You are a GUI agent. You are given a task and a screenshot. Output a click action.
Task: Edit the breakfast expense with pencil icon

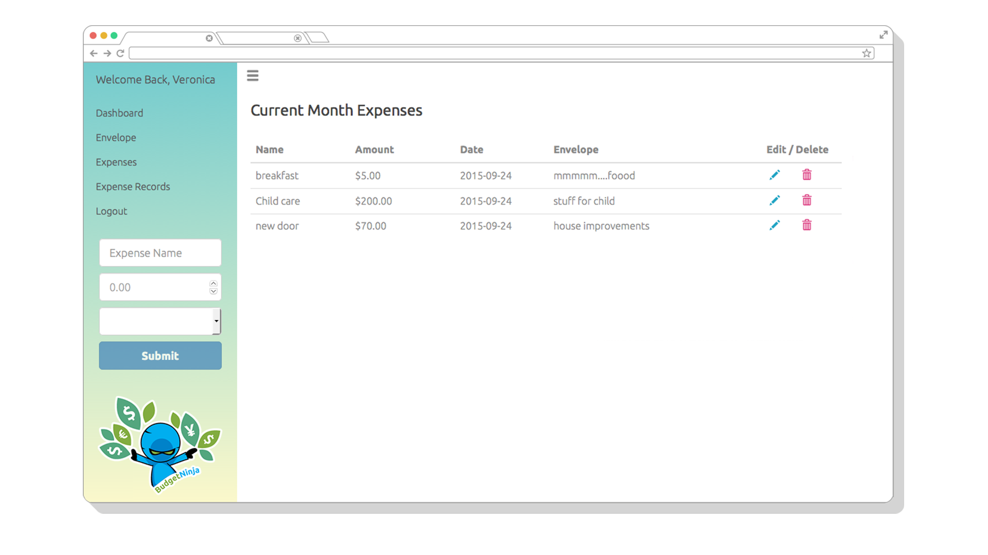(x=774, y=175)
